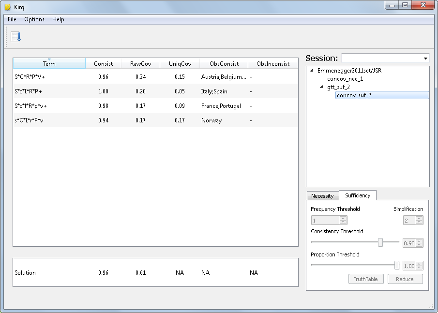Click the Consistency Threshold slider handle

coord(380,242)
